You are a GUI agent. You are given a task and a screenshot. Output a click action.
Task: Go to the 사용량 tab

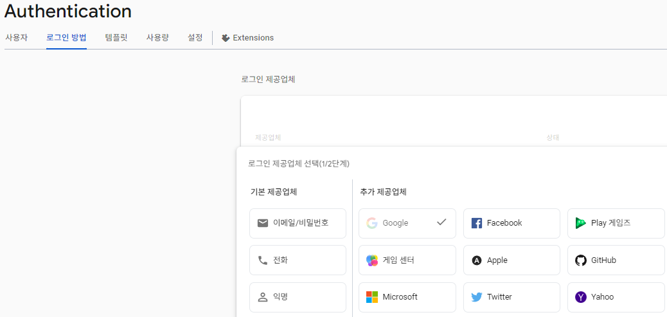point(157,37)
